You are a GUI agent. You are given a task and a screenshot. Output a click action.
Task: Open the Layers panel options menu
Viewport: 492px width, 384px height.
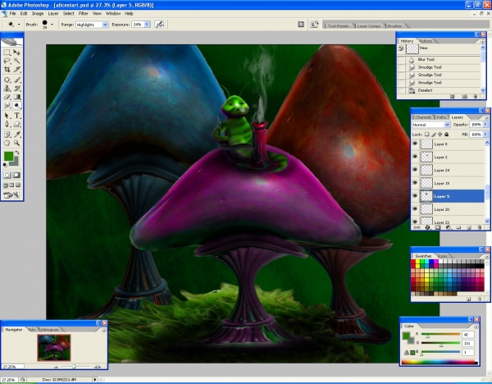[486, 117]
